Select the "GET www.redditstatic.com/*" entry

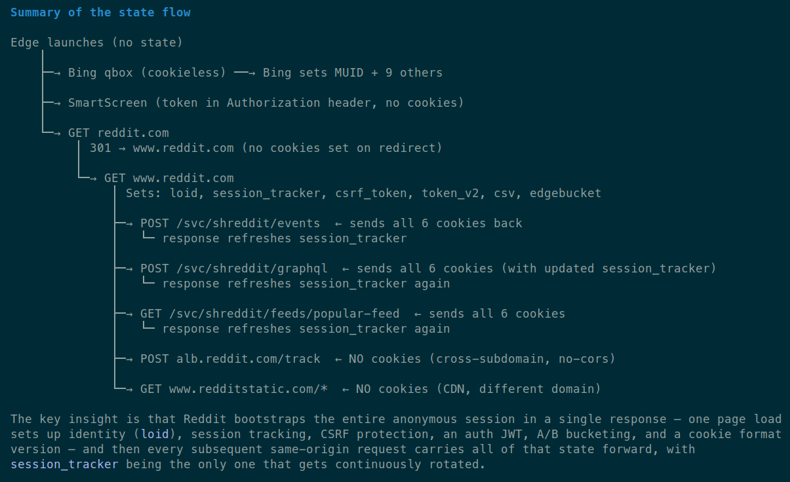(x=233, y=389)
